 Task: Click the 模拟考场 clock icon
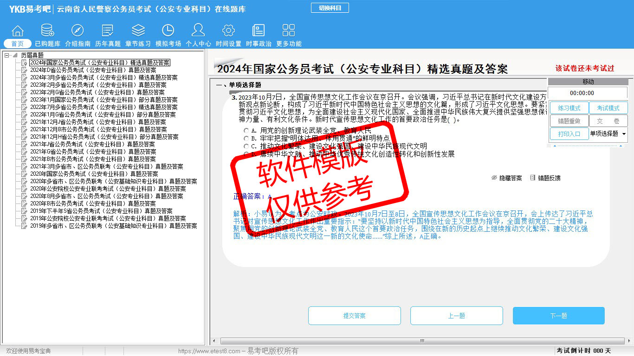tap(168, 31)
